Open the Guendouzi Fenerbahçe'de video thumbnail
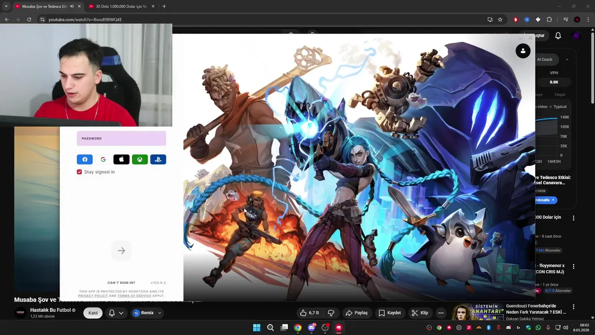 pos(477,312)
